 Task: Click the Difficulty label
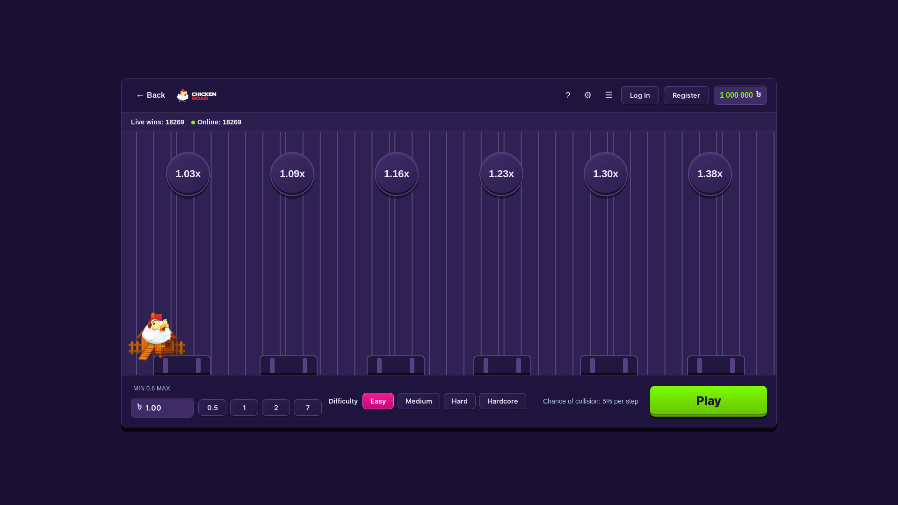click(343, 401)
